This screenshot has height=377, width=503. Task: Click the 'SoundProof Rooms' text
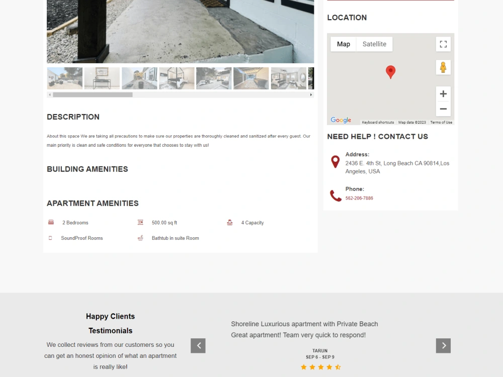click(82, 238)
